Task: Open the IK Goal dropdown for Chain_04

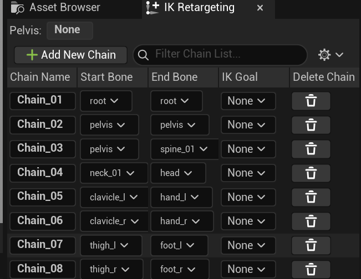Action: (248, 173)
